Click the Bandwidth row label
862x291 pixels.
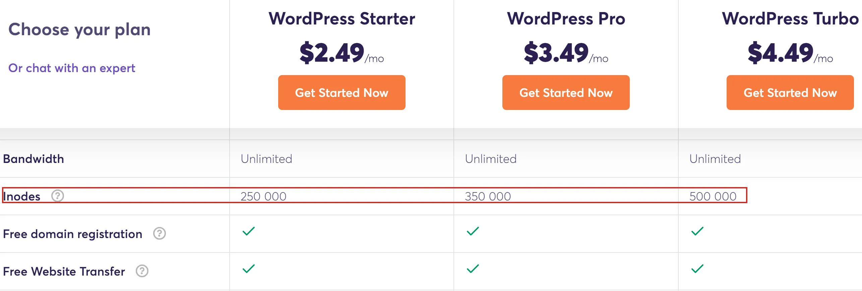pos(34,159)
